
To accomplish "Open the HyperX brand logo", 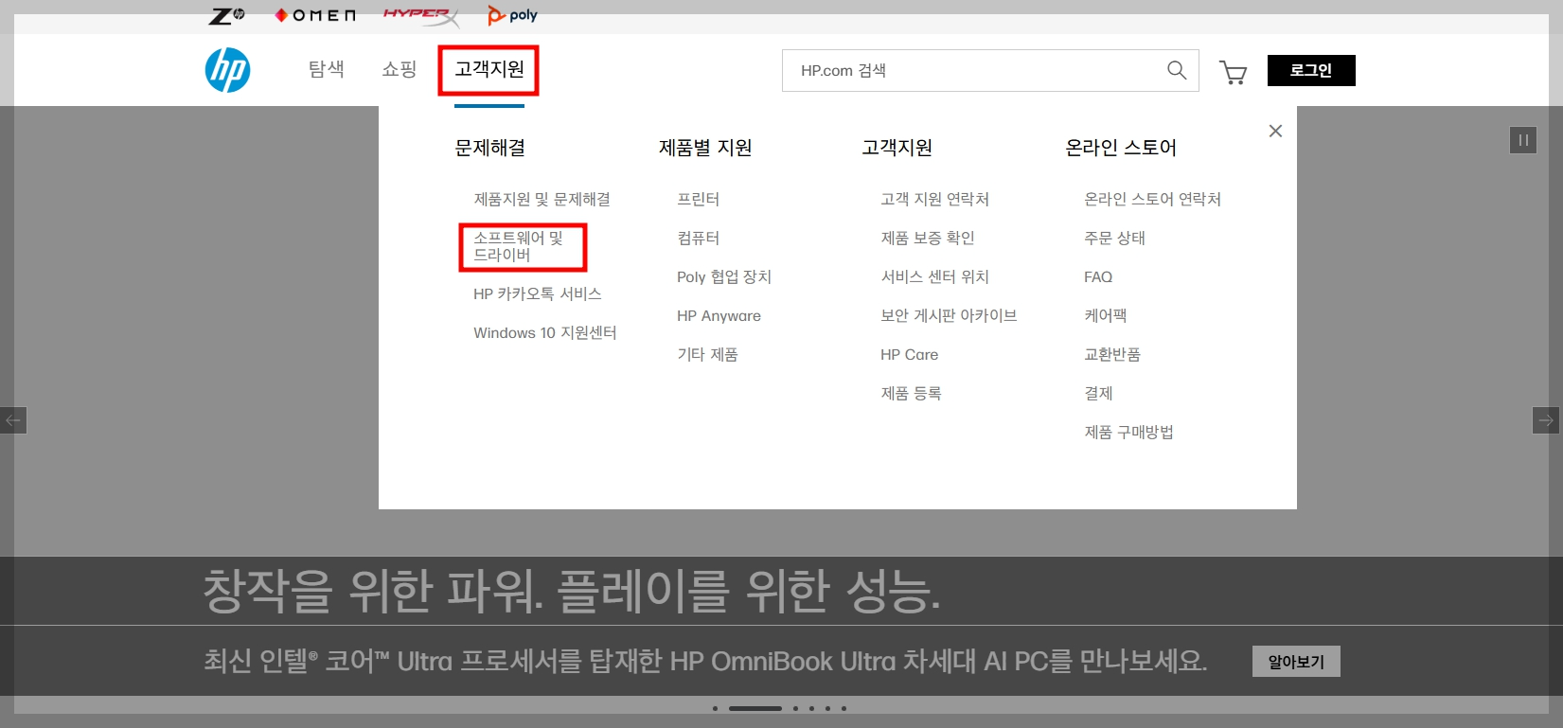I will (421, 15).
